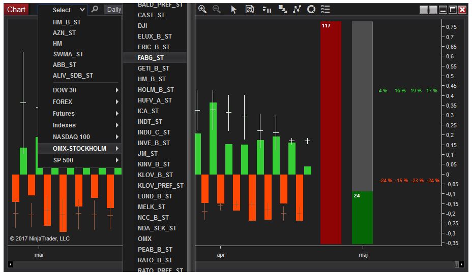Select KINV_B_ST in the submenu
This screenshot has width=472, height=275.
[x=155, y=164]
